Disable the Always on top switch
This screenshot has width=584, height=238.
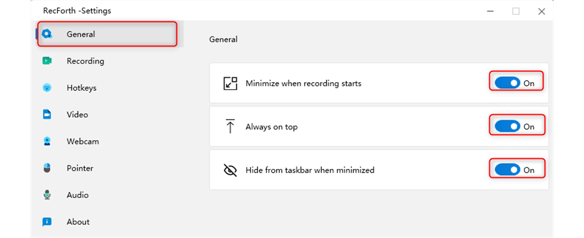pos(508,127)
